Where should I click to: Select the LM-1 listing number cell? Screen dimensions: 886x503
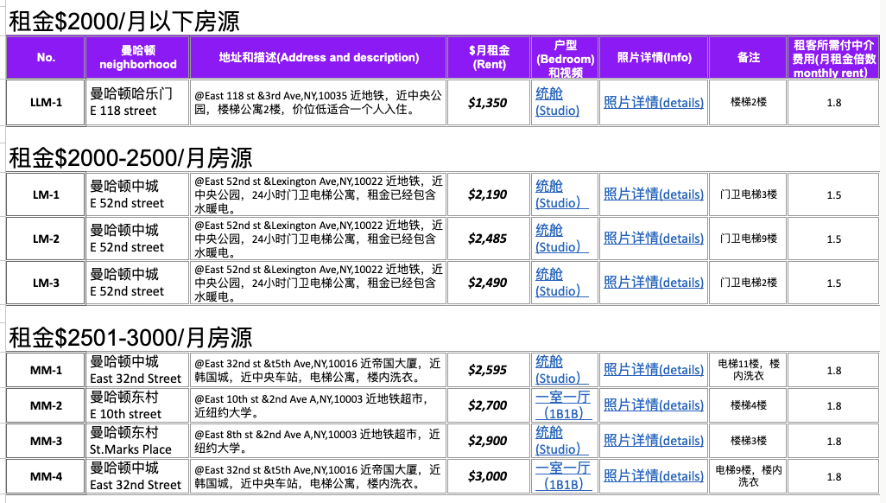pyautogui.click(x=46, y=195)
